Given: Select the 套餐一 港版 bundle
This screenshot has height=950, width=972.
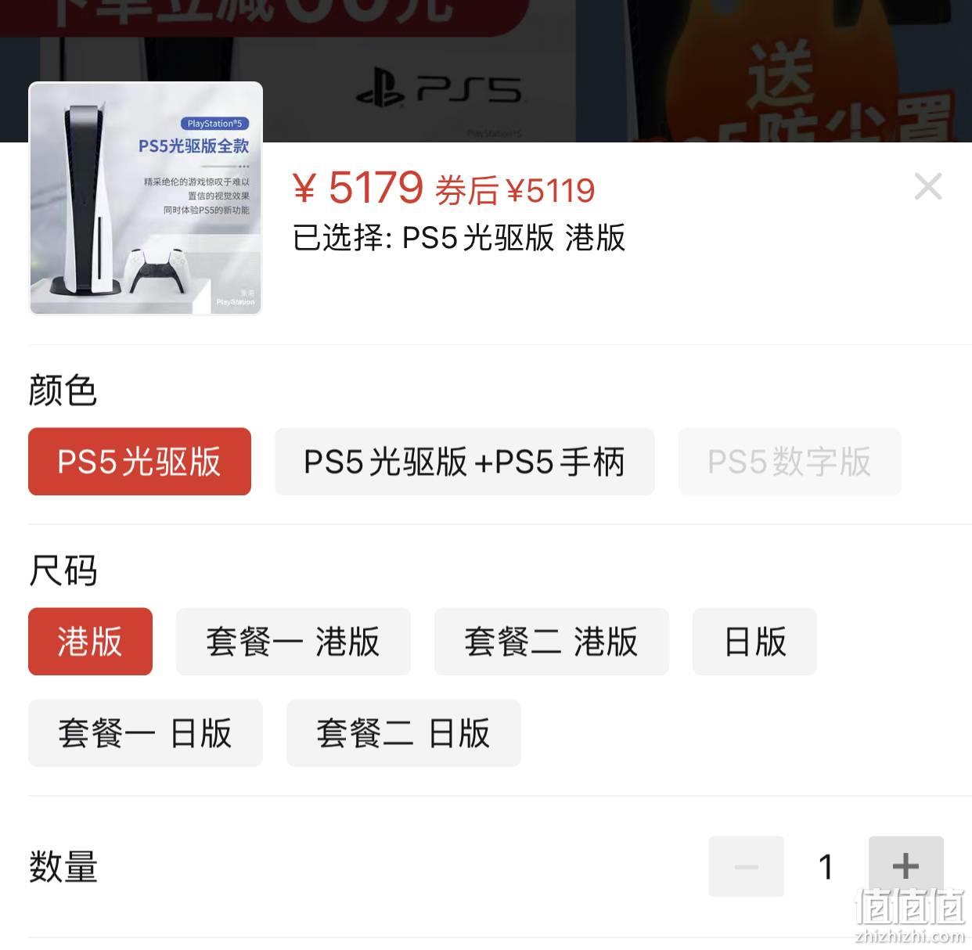Looking at the screenshot, I should 293,642.
